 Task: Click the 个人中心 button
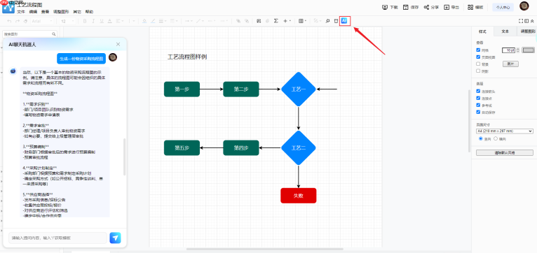503,7
